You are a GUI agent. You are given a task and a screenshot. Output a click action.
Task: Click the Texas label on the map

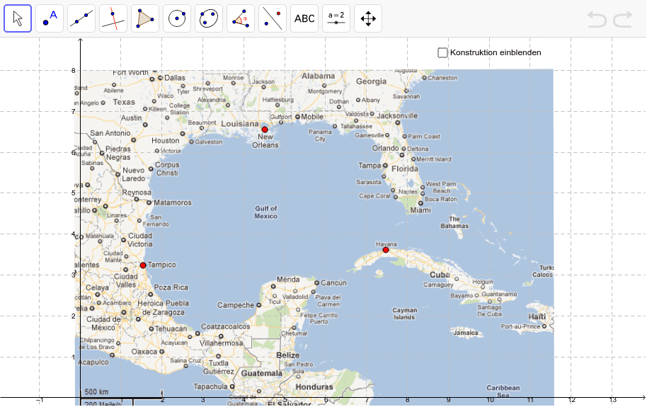click(x=124, y=102)
